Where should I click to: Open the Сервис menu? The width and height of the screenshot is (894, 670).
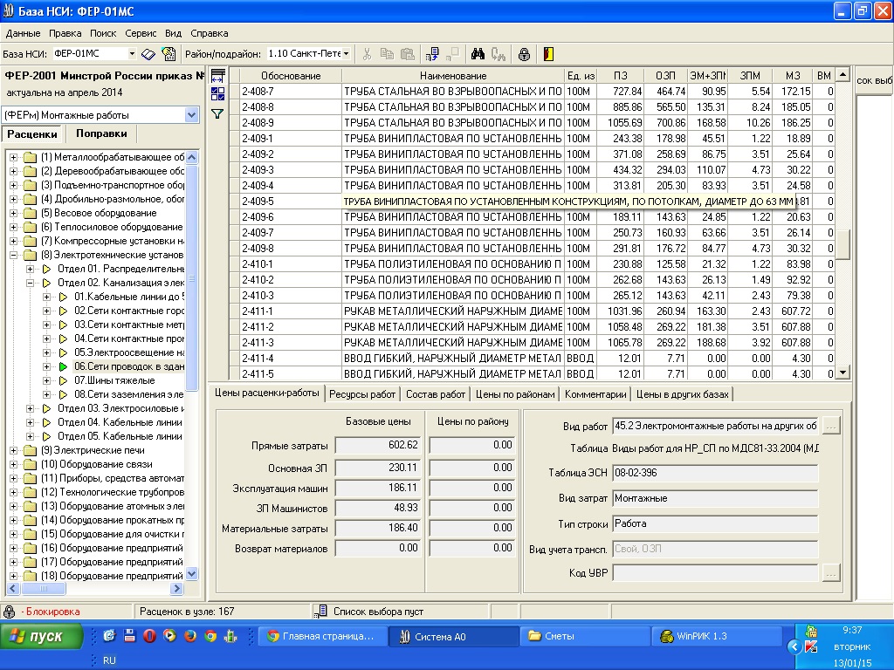pyautogui.click(x=141, y=33)
